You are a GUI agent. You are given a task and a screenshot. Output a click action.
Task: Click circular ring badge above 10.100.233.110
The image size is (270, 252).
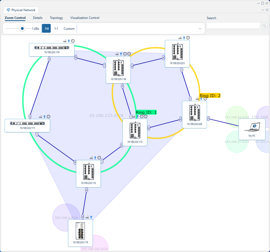73,41
